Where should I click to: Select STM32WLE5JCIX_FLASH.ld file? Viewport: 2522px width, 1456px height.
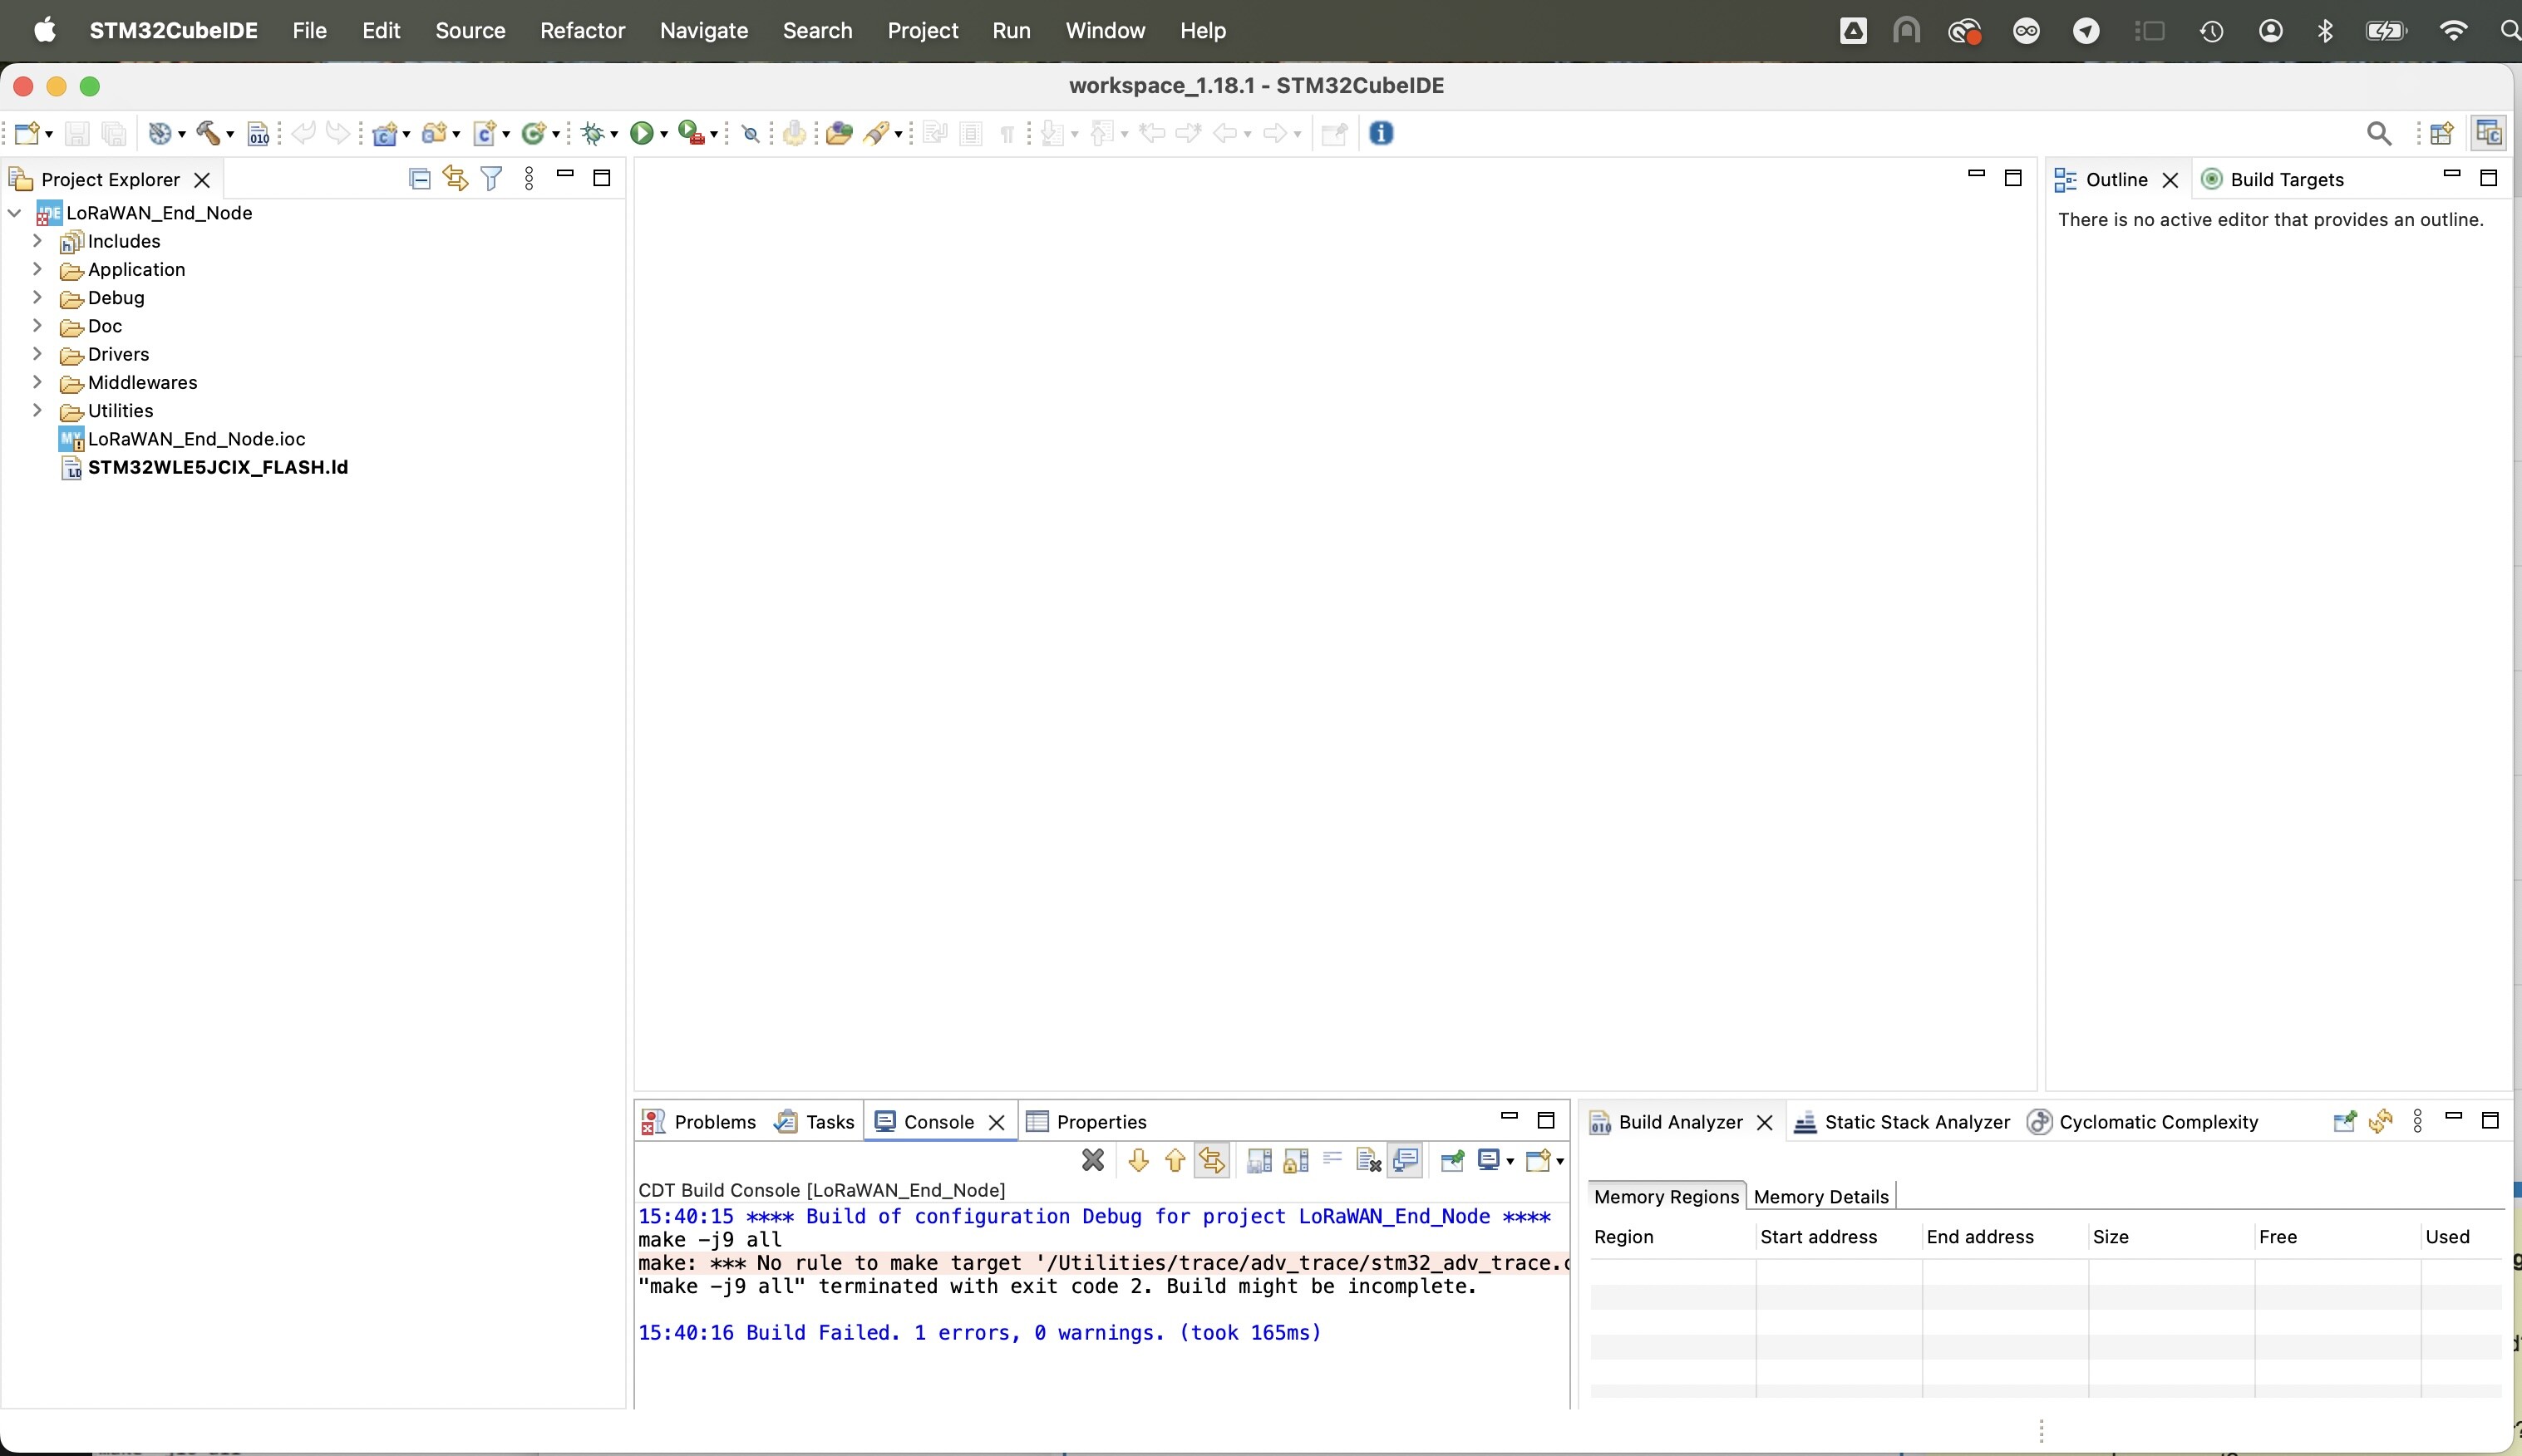click(204, 467)
